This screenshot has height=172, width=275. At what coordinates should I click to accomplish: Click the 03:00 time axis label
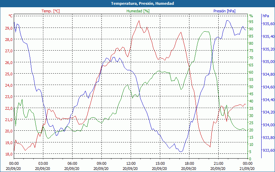[43, 164]
